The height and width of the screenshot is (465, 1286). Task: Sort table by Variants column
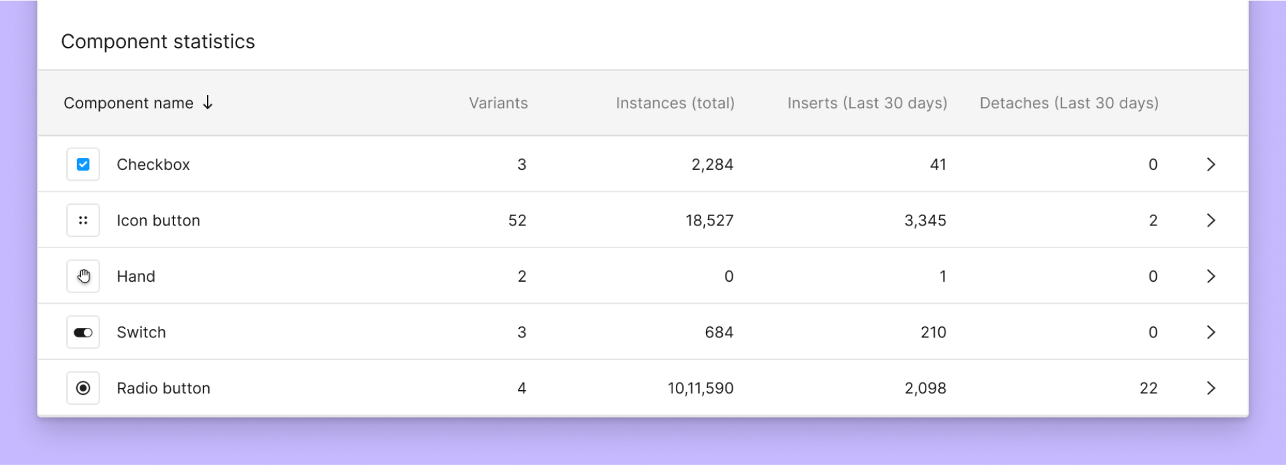[x=498, y=103]
